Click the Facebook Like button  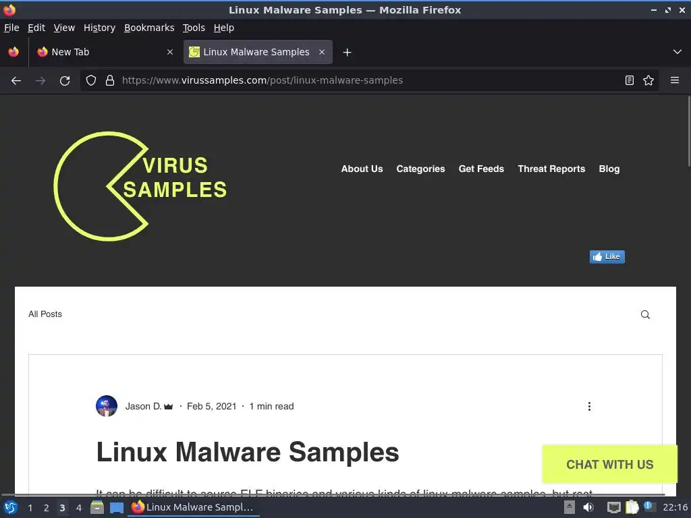coord(607,257)
